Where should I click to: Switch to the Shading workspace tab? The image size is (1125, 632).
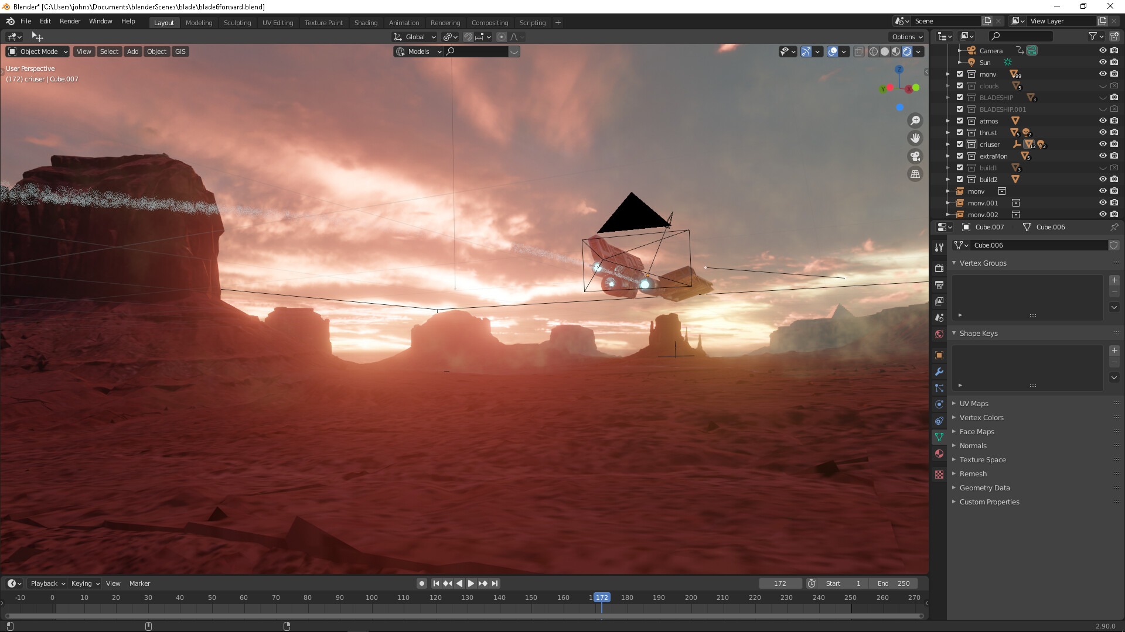366,23
